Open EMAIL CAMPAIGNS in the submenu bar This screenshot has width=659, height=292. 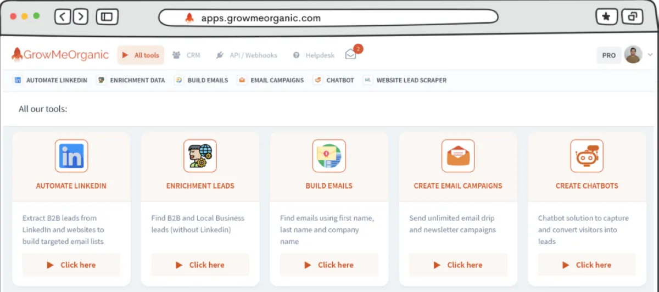270,80
